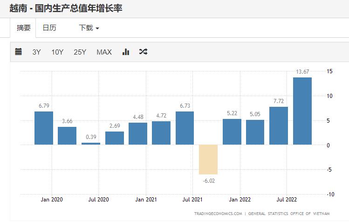Viewport: 349px width, 222px height.
Task: Open the calendar date range icon
Action: click(x=19, y=52)
